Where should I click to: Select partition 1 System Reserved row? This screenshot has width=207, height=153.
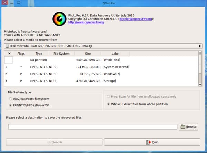point(101,67)
